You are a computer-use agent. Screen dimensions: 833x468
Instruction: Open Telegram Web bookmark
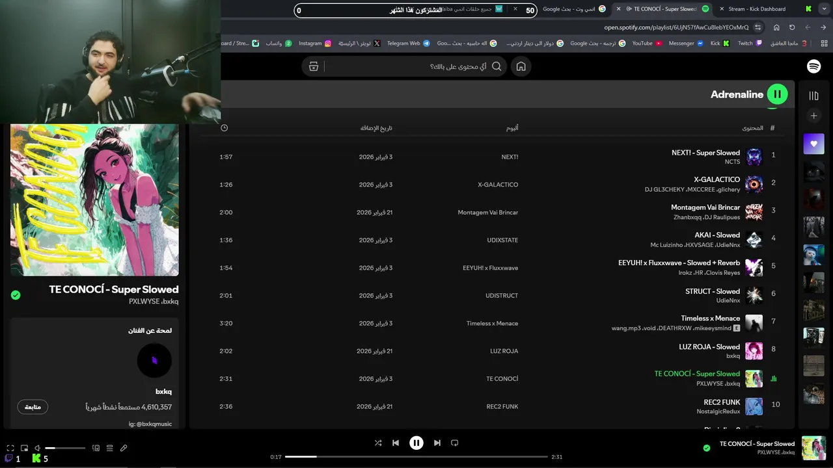coord(409,44)
